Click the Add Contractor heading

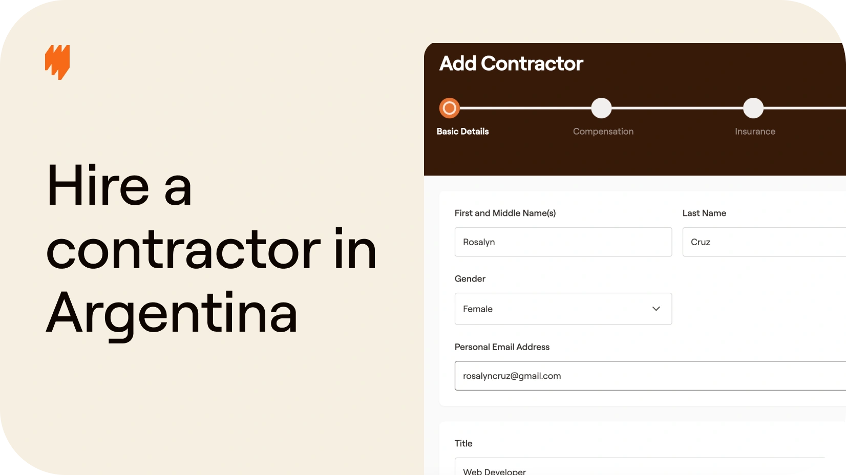pos(511,63)
